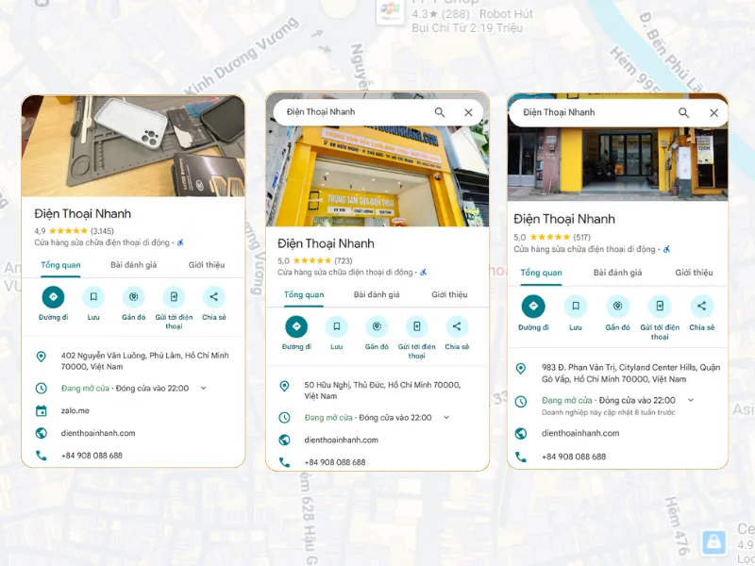Expand opening hours for Gò Vấp shop
This screenshot has width=755, height=566.
coord(691,400)
